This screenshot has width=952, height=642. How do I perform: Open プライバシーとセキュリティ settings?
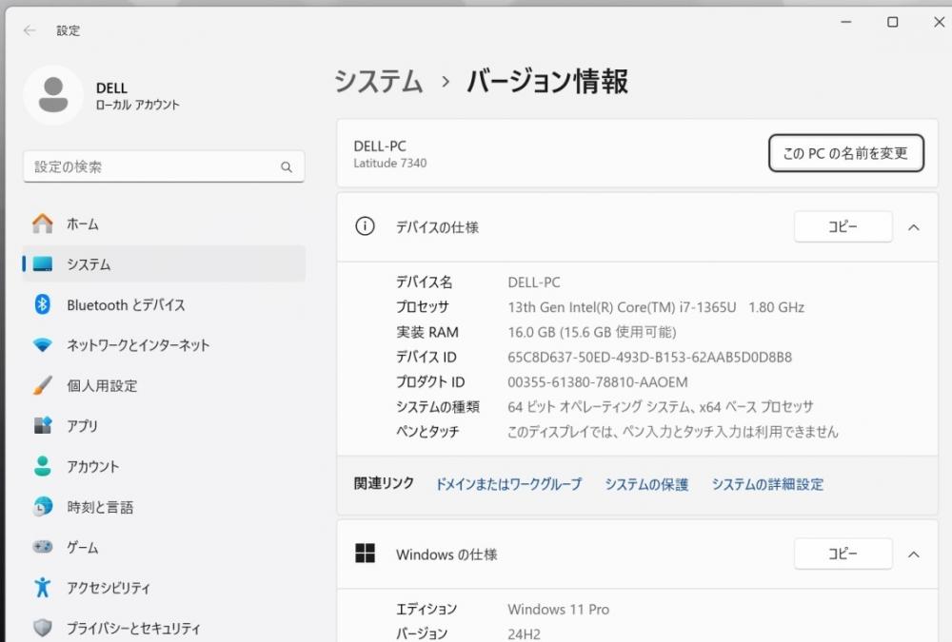164,628
